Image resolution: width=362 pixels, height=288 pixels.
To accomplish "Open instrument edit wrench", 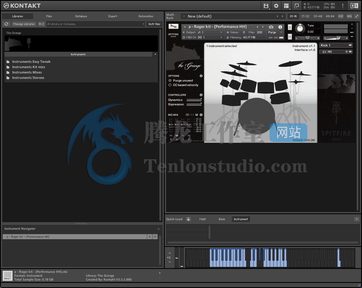I will 173,26.
